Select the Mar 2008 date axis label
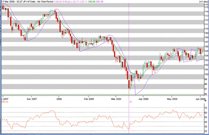The image size is (209, 135). point(116,99)
